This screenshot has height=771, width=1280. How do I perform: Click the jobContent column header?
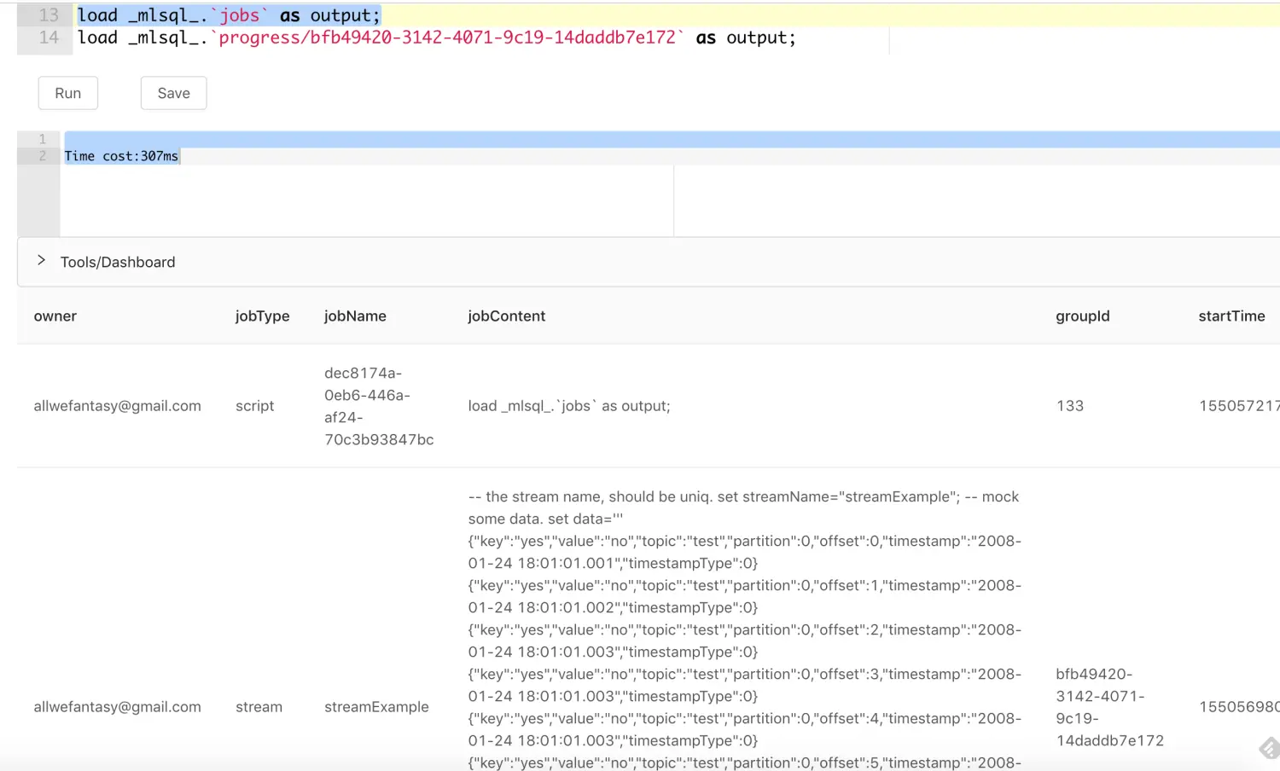(x=506, y=316)
